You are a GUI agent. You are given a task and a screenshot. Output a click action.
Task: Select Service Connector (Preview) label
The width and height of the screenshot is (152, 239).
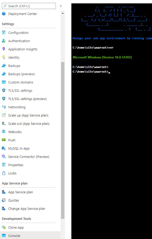click(29, 157)
